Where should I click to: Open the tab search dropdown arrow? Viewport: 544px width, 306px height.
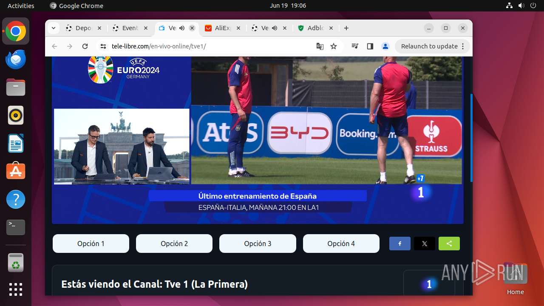(x=53, y=28)
